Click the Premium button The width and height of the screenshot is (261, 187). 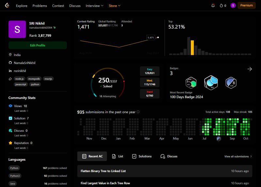tap(247, 5)
